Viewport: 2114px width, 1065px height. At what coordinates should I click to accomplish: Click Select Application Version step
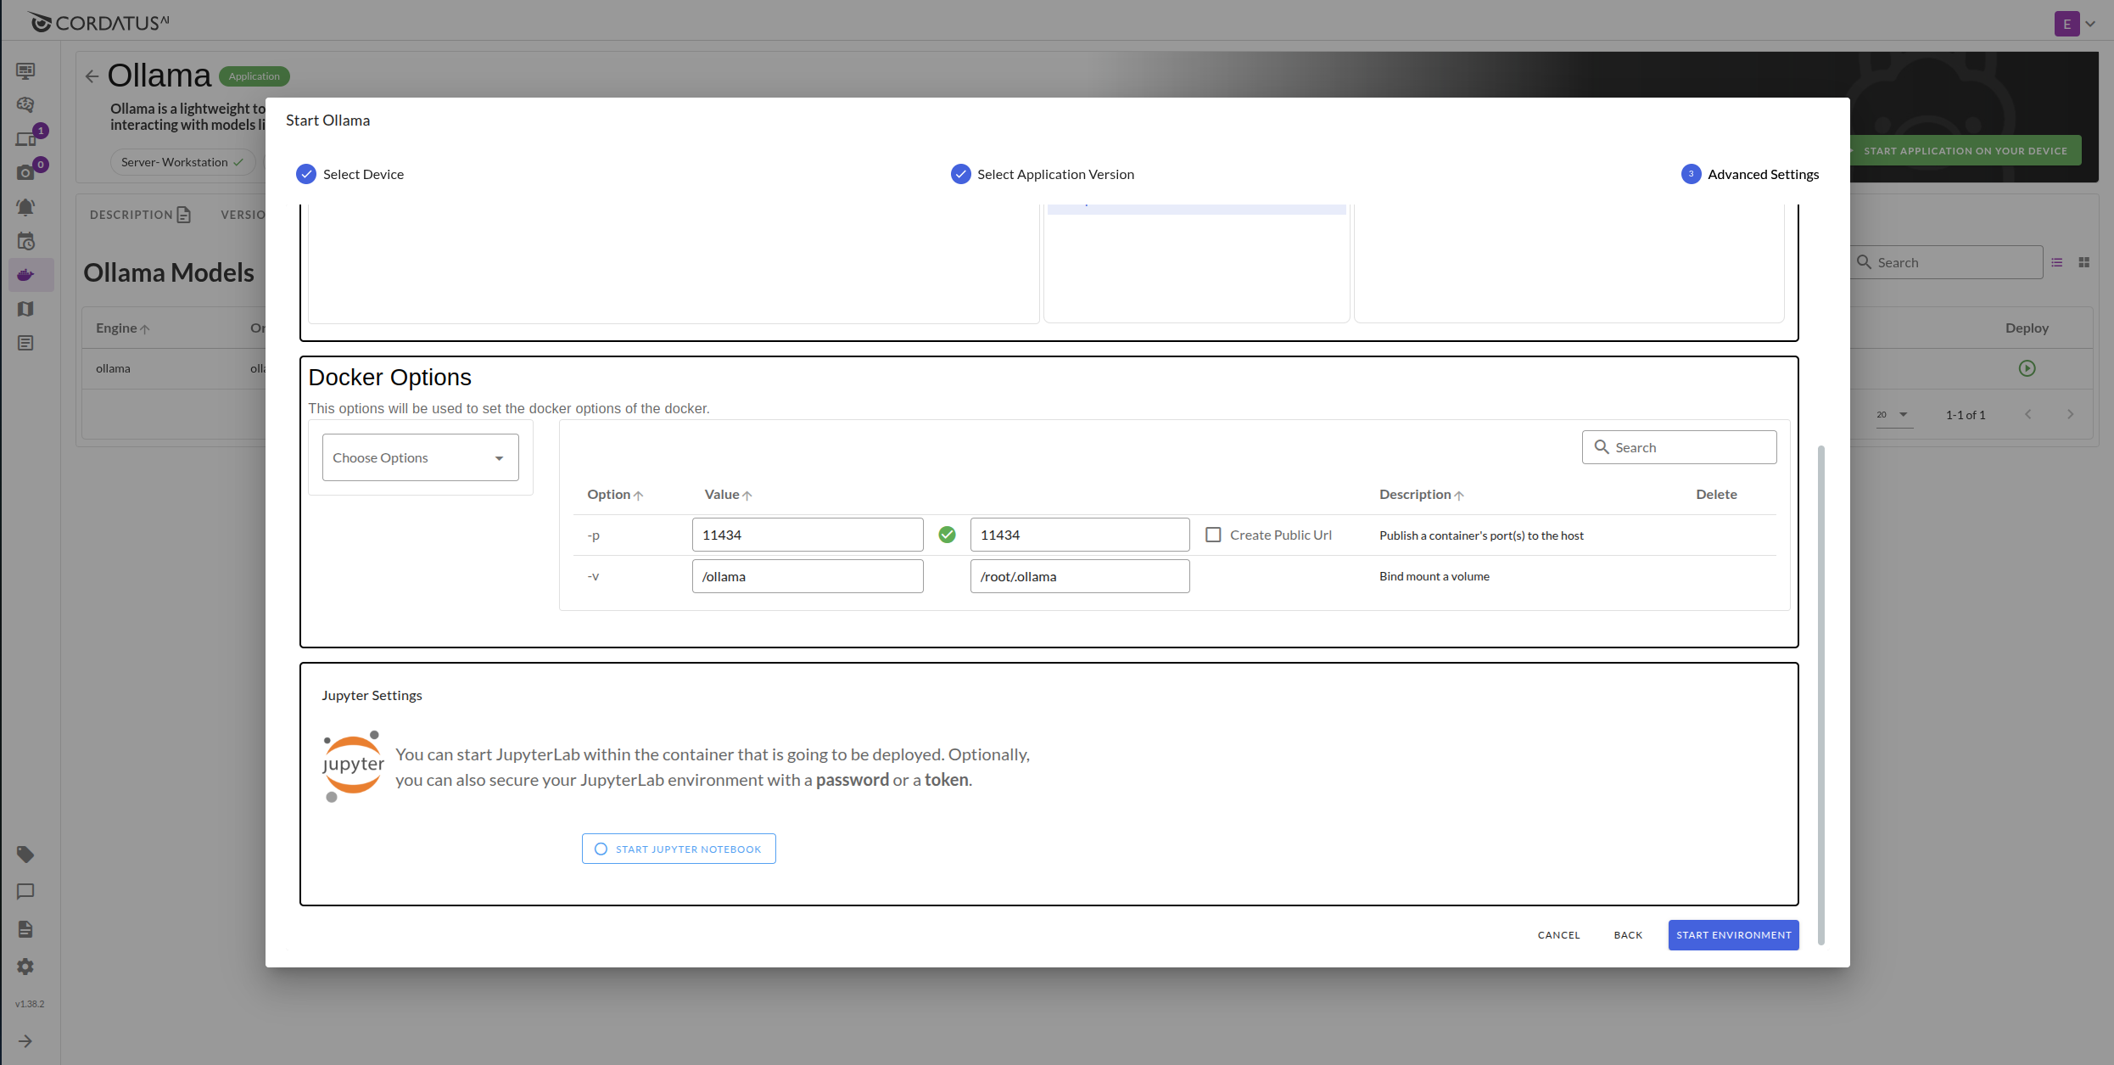(1042, 174)
